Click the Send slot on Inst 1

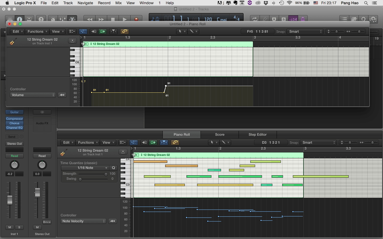pyautogui.click(x=12, y=137)
